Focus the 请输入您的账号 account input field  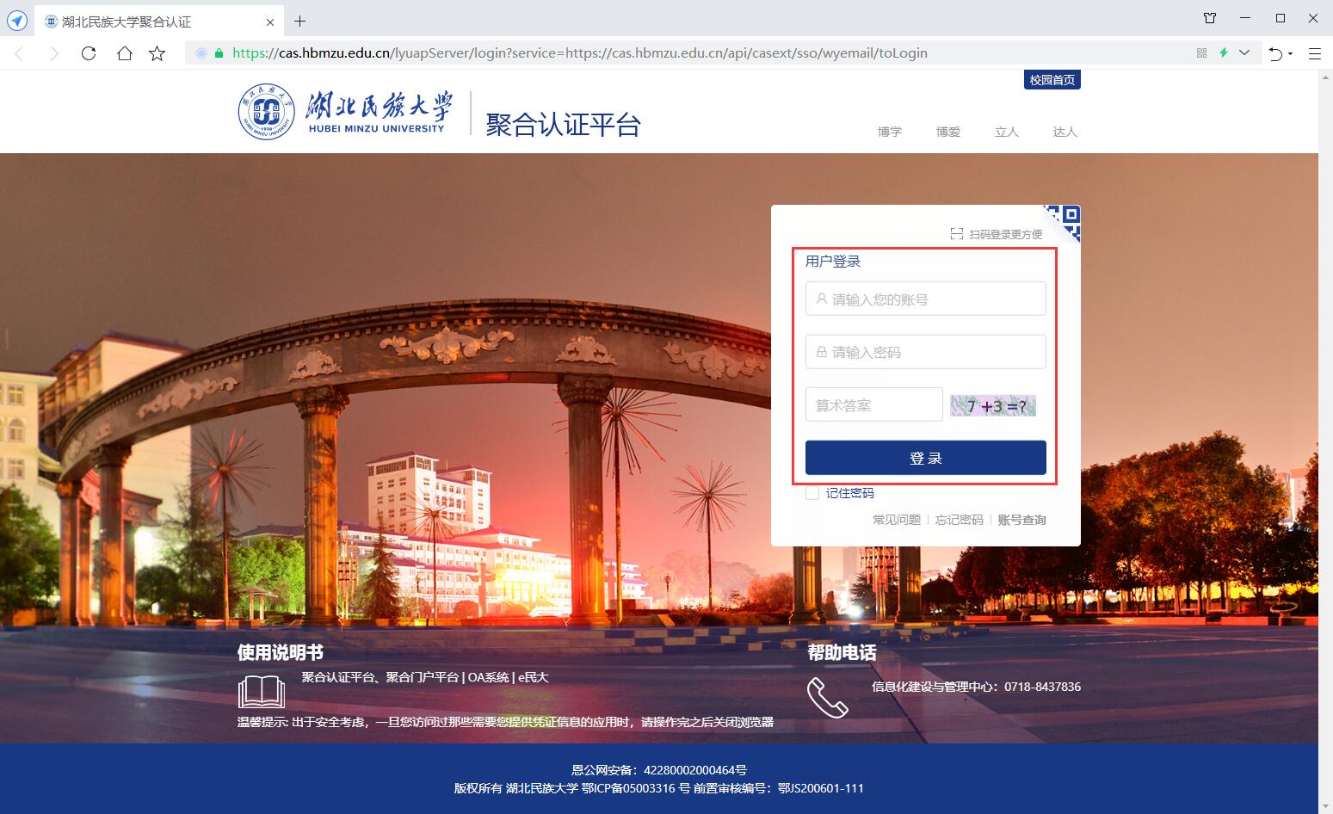[926, 299]
